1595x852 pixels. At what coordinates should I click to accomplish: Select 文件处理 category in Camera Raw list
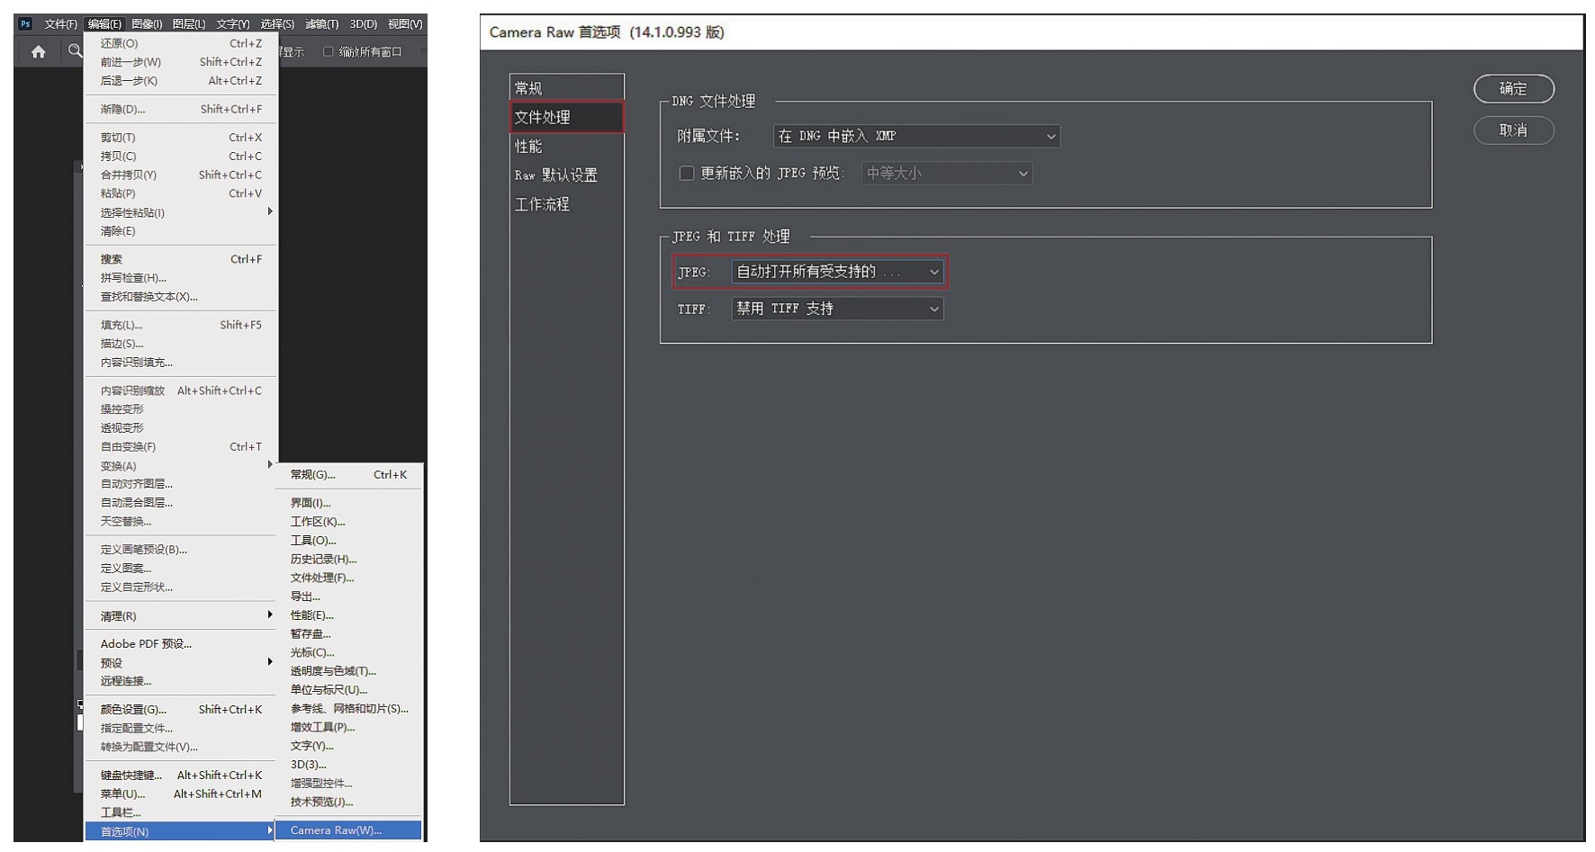[566, 117]
